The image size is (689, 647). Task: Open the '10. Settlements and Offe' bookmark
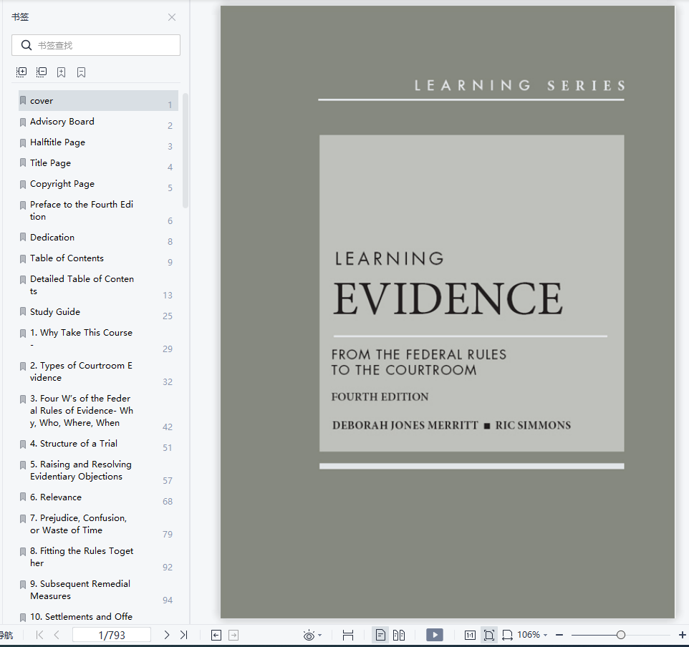click(98, 616)
